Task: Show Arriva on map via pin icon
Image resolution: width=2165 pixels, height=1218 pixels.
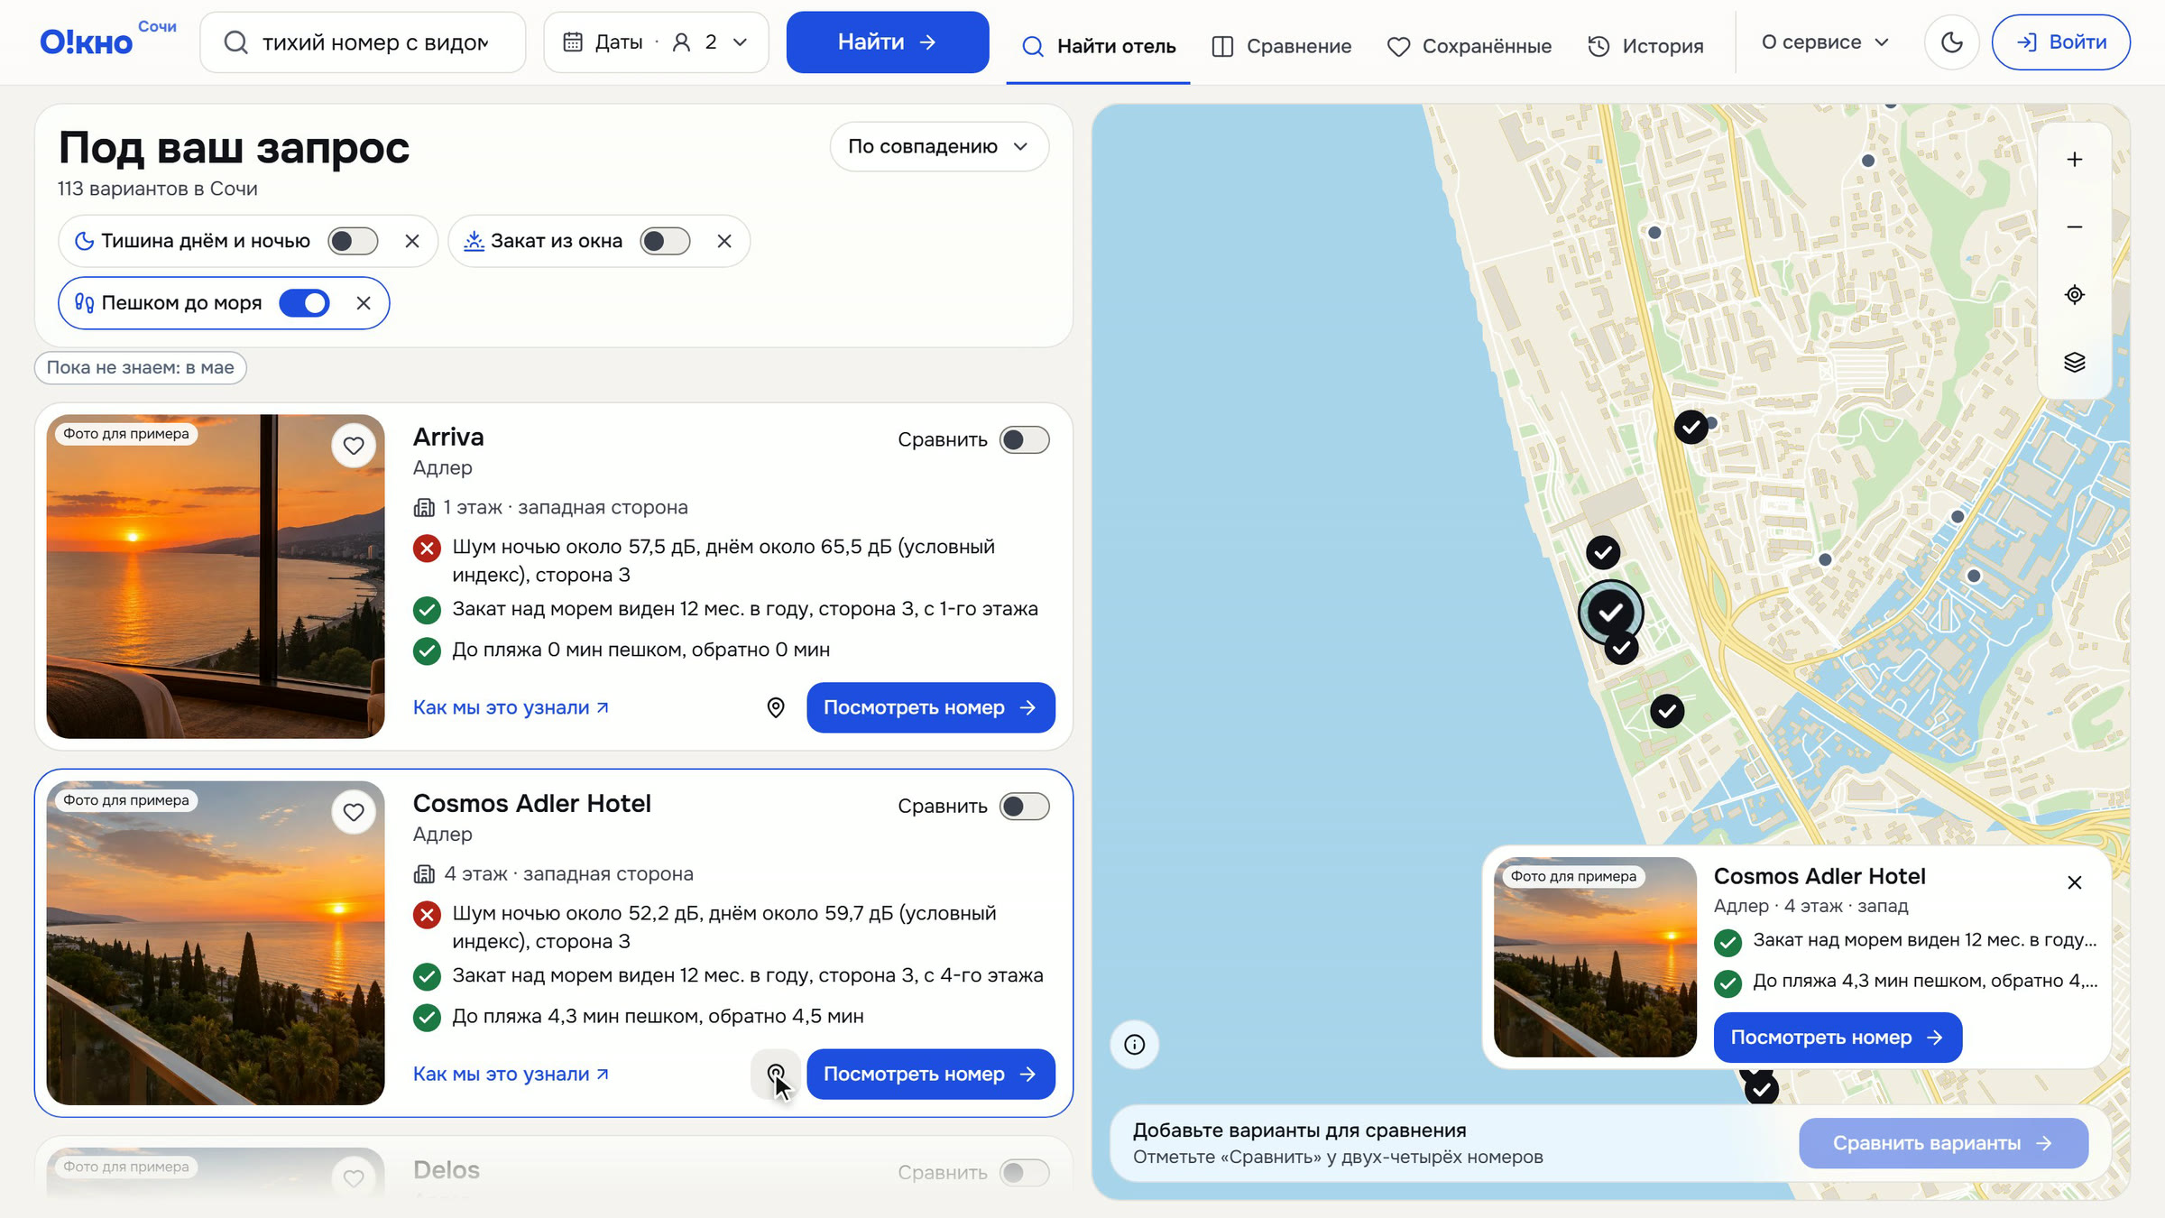Action: (x=776, y=708)
